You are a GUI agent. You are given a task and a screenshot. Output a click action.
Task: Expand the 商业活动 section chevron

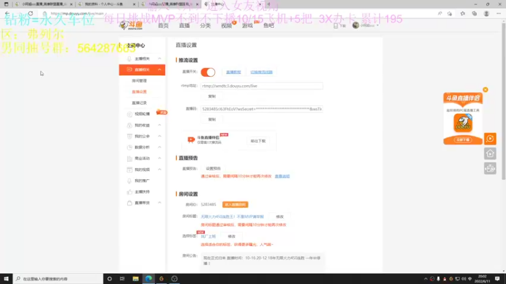tap(159, 158)
